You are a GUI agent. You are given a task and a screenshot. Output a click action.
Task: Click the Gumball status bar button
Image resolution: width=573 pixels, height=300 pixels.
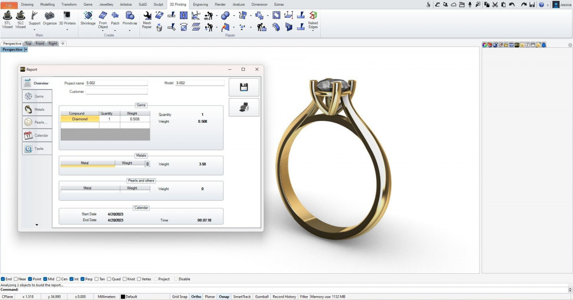tap(262, 297)
